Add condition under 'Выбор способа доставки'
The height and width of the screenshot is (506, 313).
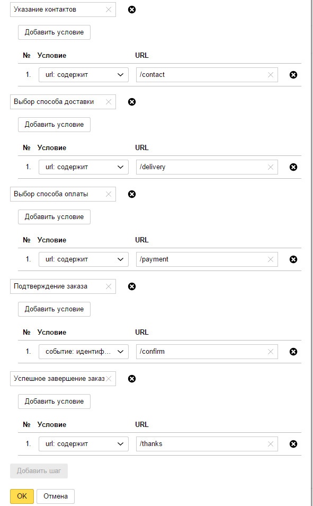[54, 125]
